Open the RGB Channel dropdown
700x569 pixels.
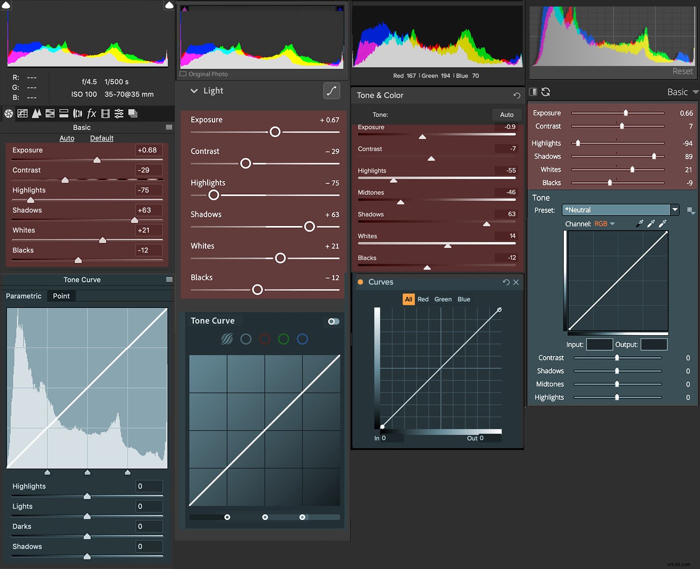tap(604, 224)
